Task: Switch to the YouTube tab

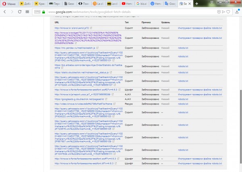Action: (127, 4)
